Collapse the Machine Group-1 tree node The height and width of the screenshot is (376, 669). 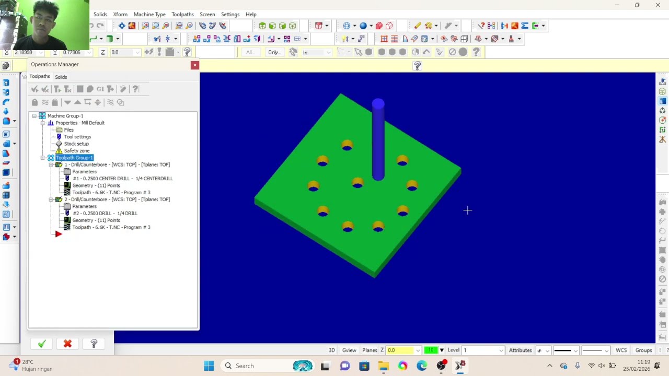[34, 116]
